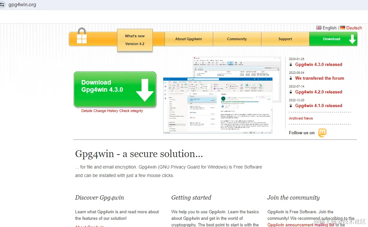The height and width of the screenshot is (227, 368).
Task: Click the lock icon beside We transfered the forum
Action: point(291,78)
